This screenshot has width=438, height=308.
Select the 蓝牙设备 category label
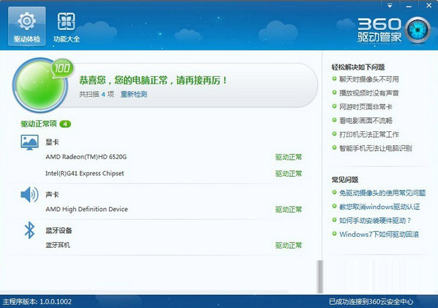59,230
